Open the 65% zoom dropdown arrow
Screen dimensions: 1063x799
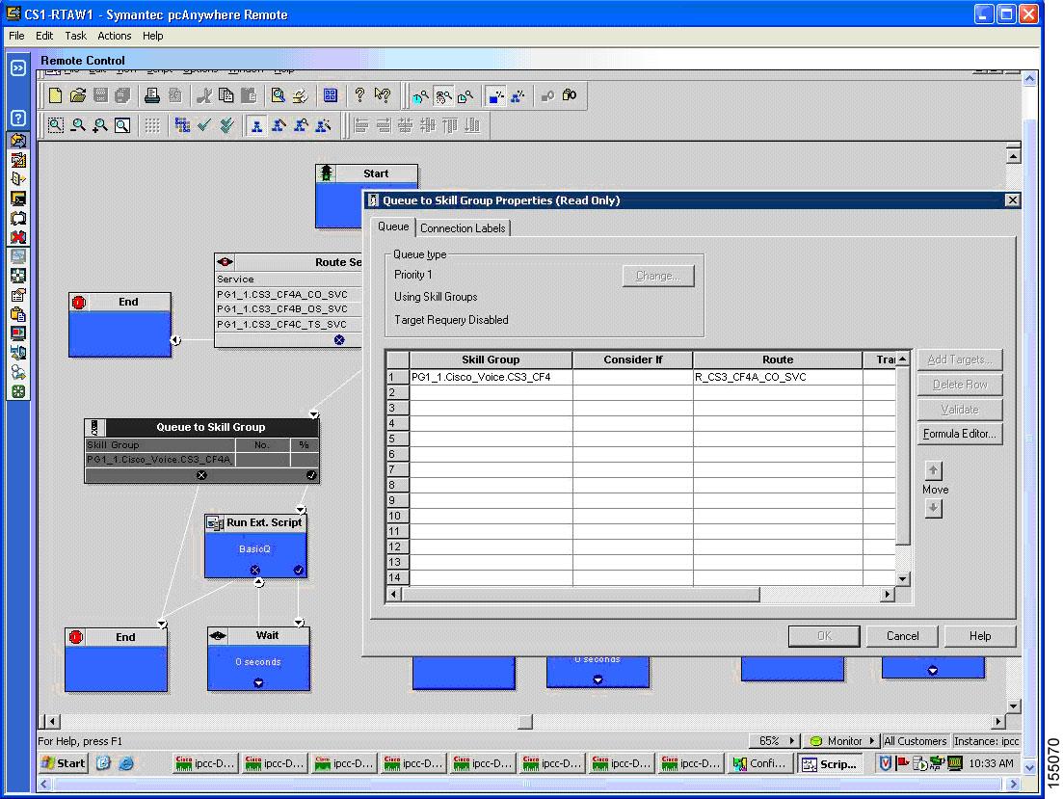pos(792,741)
